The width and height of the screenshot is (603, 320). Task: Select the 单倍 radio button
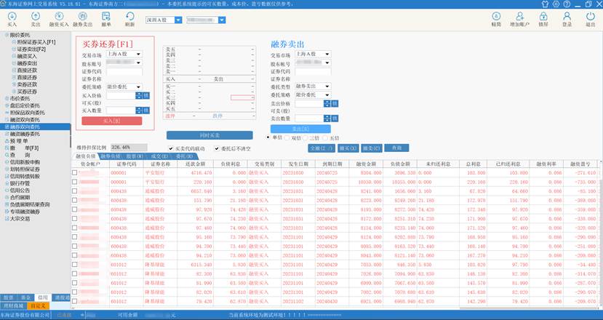click(268, 137)
